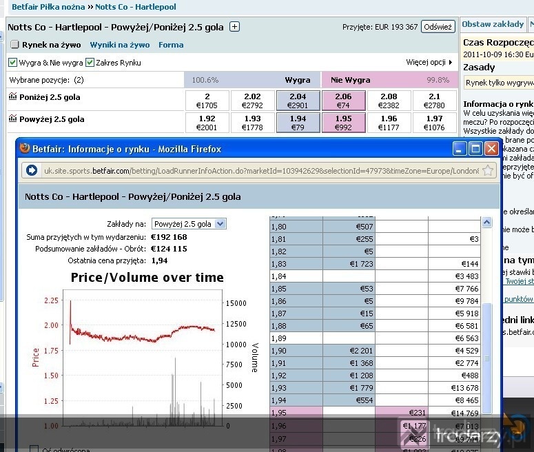The height and width of the screenshot is (452, 534).
Task: Open chart icon for Poniżej 2.5 gola
Action: click(12, 96)
